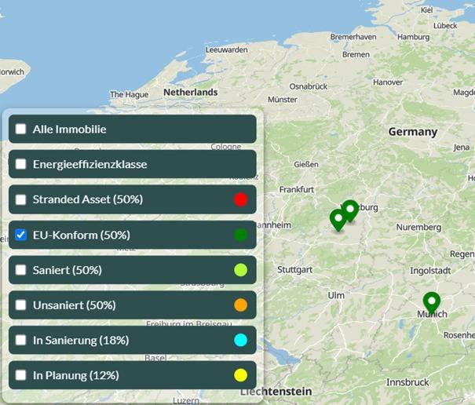475x405 pixels.
Task: Uncheck the EU-Konform (50%) checkbox
Action: [21, 235]
